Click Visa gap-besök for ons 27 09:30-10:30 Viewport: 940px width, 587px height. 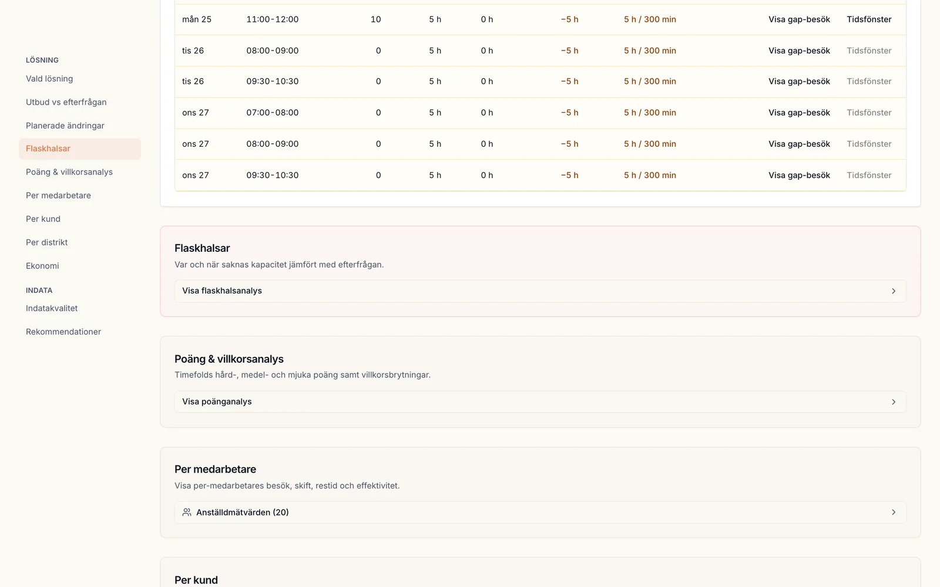click(799, 175)
